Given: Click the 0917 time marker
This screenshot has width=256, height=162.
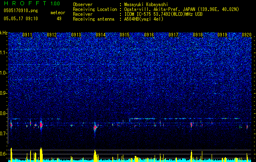Looking at the screenshot, I should click(173, 34).
